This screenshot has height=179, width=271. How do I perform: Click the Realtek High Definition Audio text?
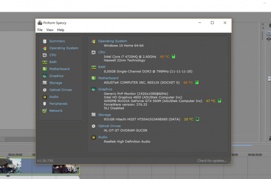[x=127, y=141]
